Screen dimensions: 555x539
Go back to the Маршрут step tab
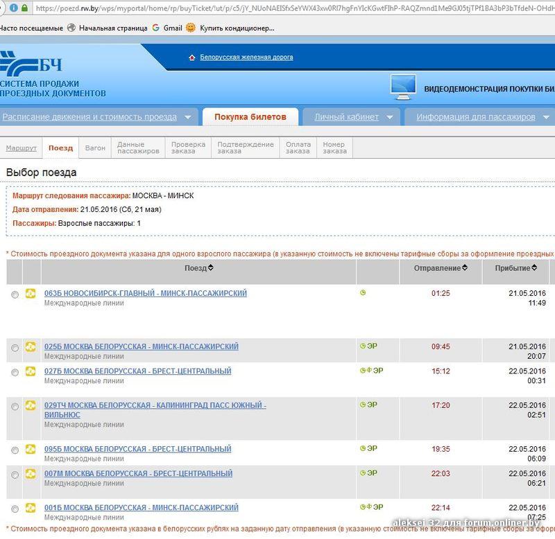click(21, 148)
